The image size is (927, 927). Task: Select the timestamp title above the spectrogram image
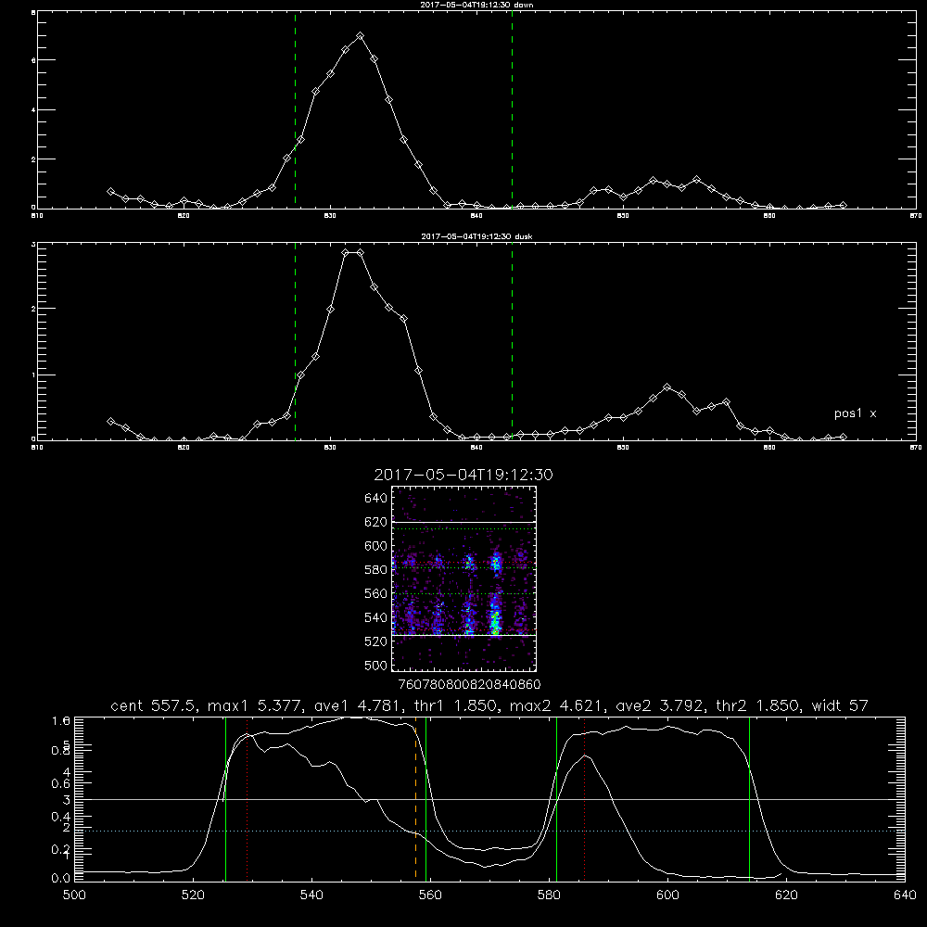coord(463,475)
